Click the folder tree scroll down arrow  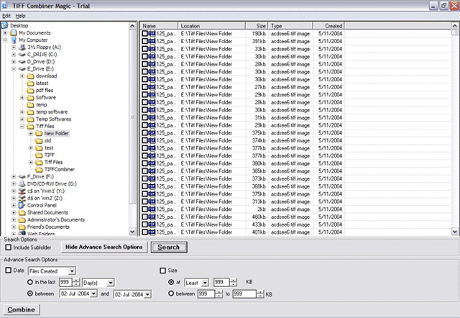[132, 232]
